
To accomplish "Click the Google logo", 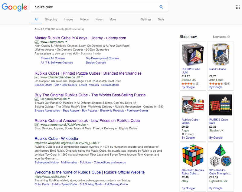I will 14,7.
